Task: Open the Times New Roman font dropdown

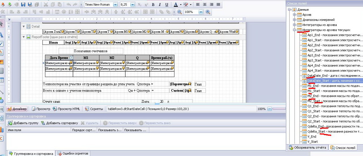Action: pyautogui.click(x=115, y=5)
